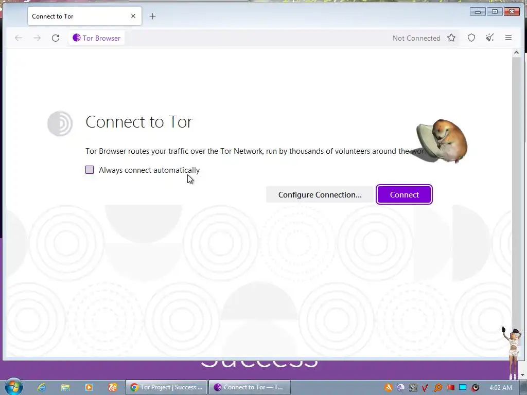Maximize the Tor Browser window
Image resolution: width=527 pixels, height=395 pixels.
[x=495, y=12]
